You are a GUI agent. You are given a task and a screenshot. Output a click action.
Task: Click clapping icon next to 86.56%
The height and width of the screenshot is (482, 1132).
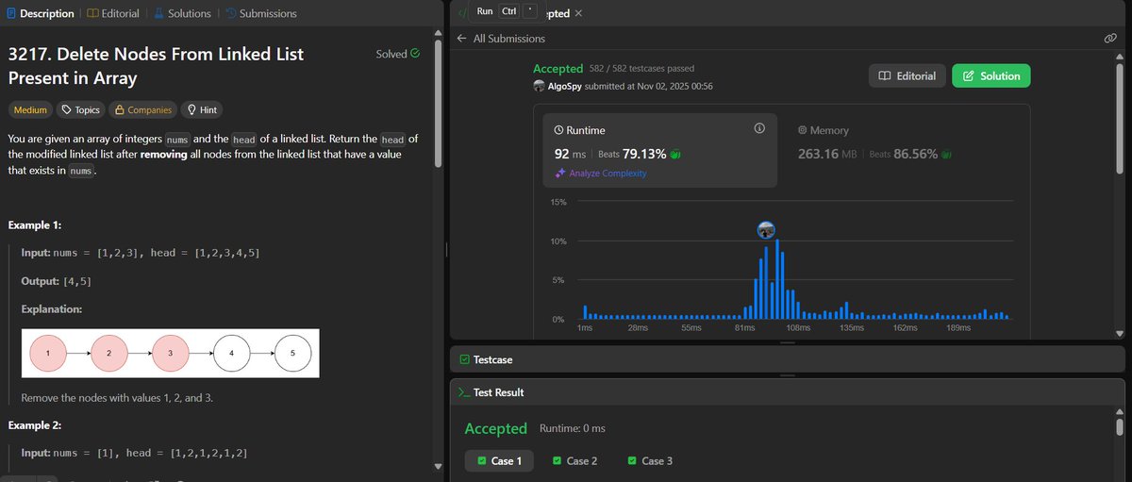coord(947,154)
